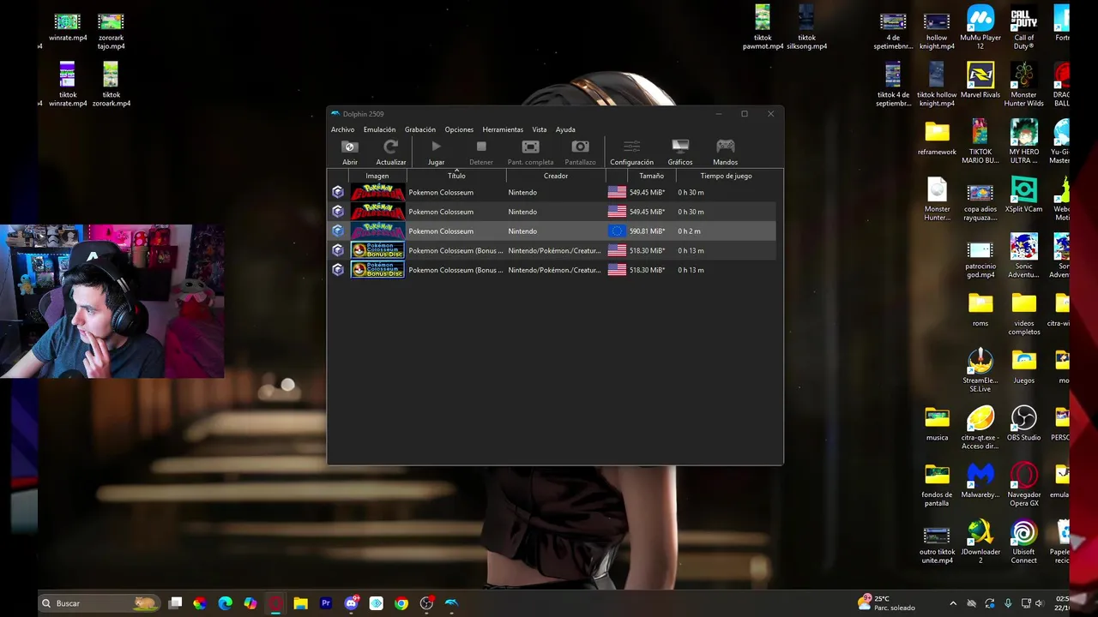This screenshot has width=1098, height=617.
Task: Select the Monster Hunter Wilds shortcut
Action: click(x=1023, y=85)
